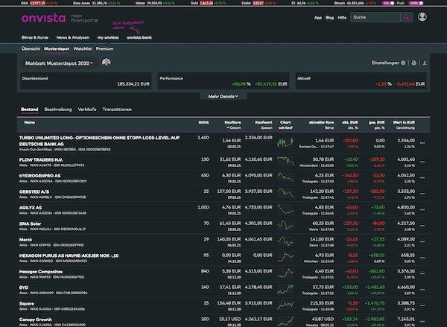This screenshot has width=447, height=327.
Task: Click the magnifier search icon
Action: pos(407,17)
